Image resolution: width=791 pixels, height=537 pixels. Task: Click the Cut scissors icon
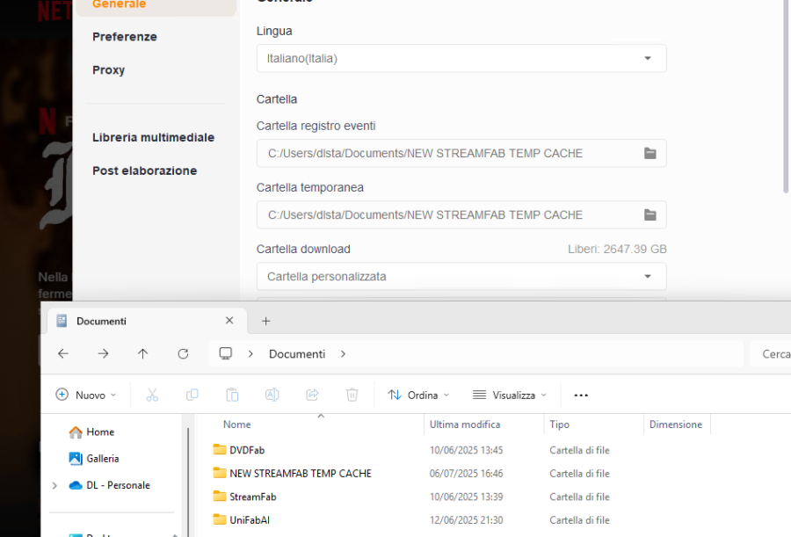tap(152, 395)
